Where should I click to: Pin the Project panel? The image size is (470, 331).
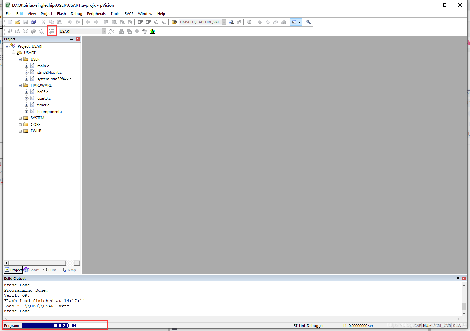click(72, 39)
